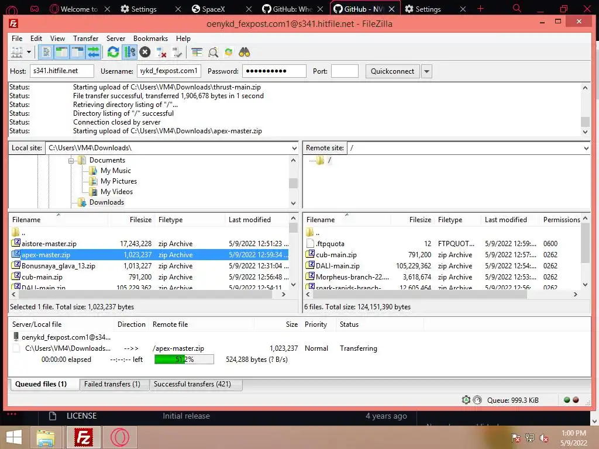Image resolution: width=599 pixels, height=449 pixels.
Task: Toggle remote directory tree display
Action: [78, 52]
